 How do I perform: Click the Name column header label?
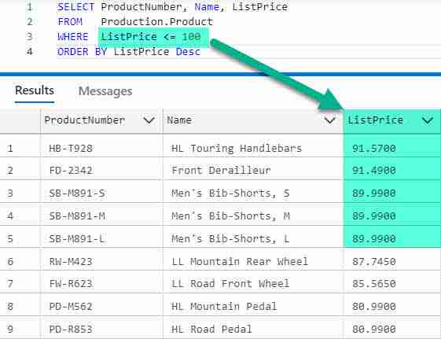(179, 120)
